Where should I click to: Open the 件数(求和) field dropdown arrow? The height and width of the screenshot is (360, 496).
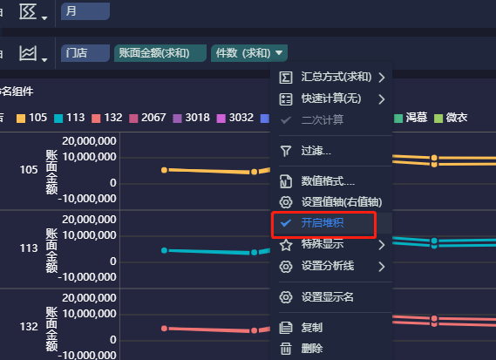[x=279, y=52]
